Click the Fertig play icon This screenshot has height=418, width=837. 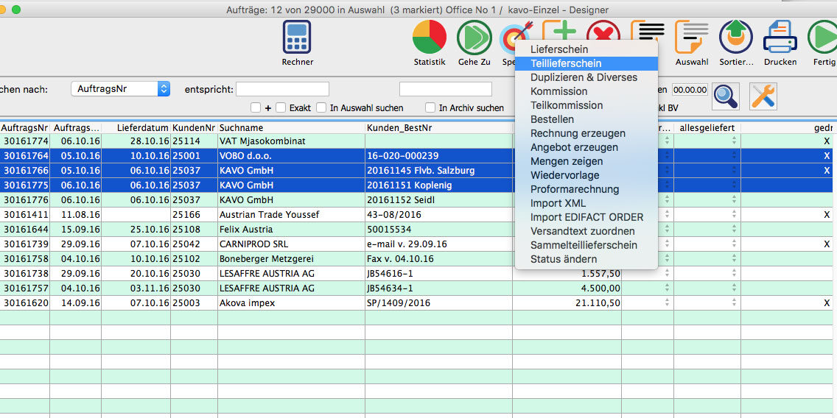pos(822,37)
